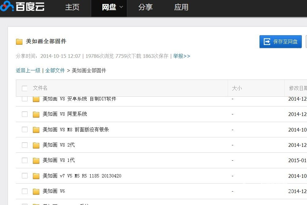
Task: Click the share time 2014-10-15 12:07
Action: (x=60, y=56)
